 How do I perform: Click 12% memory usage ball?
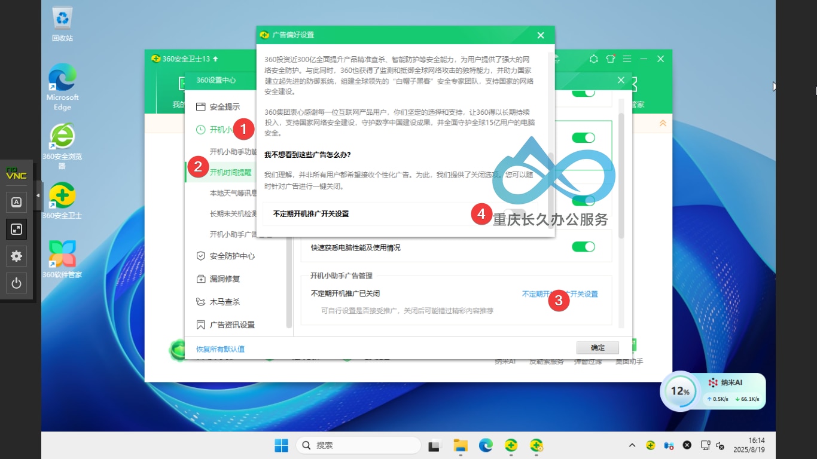coord(679,391)
